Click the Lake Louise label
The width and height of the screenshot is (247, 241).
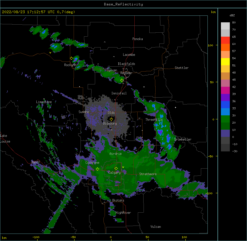pos(5,139)
